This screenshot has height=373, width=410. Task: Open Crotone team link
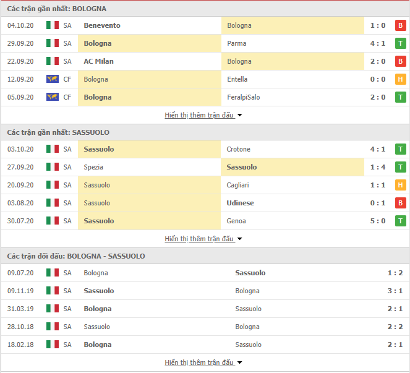[x=238, y=149]
